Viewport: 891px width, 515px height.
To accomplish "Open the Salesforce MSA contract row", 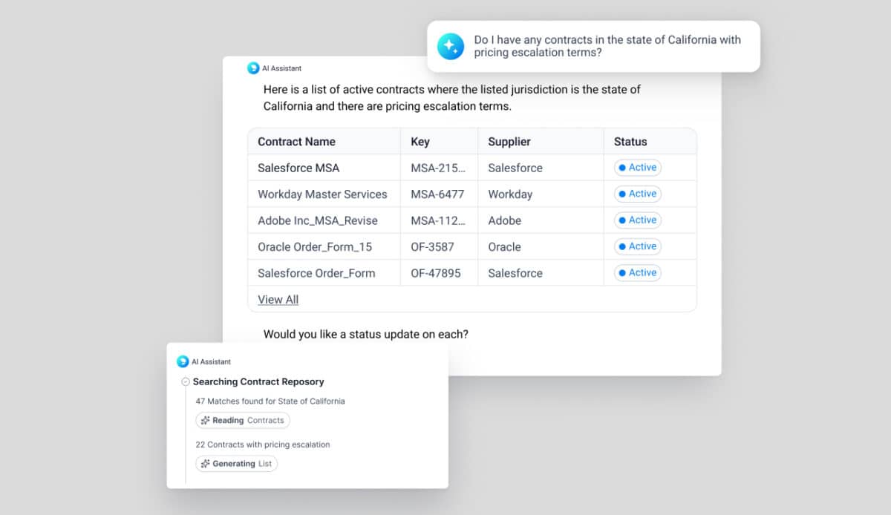I will pyautogui.click(x=298, y=168).
